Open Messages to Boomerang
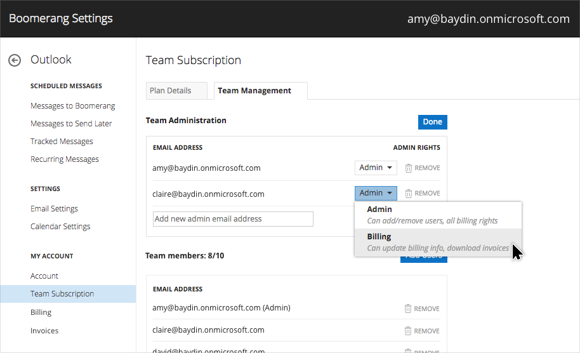580x353 pixels. tap(73, 106)
